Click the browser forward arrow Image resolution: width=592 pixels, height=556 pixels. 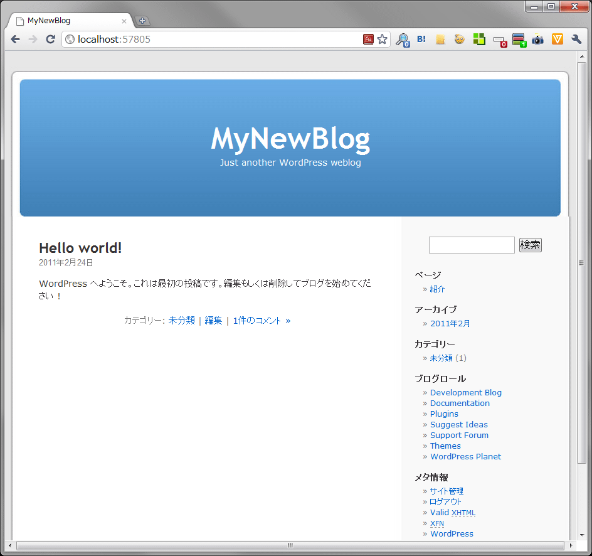coord(33,40)
